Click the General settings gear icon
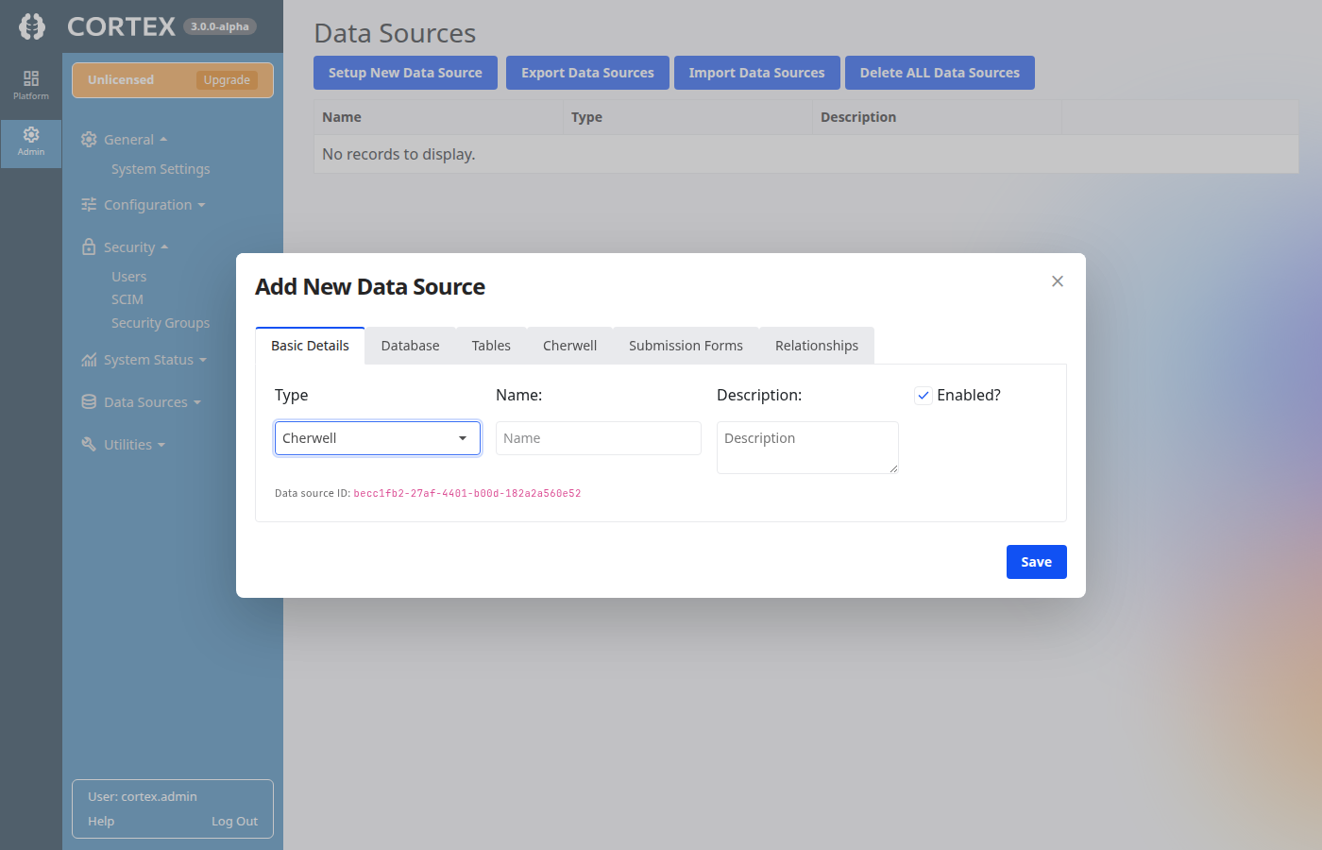This screenshot has width=1322, height=850. (x=89, y=139)
